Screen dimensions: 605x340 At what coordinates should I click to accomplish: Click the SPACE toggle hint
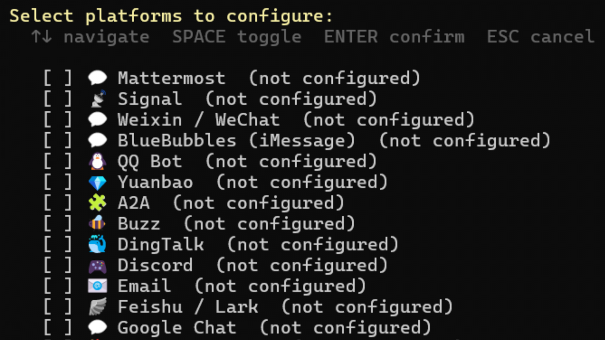(237, 37)
